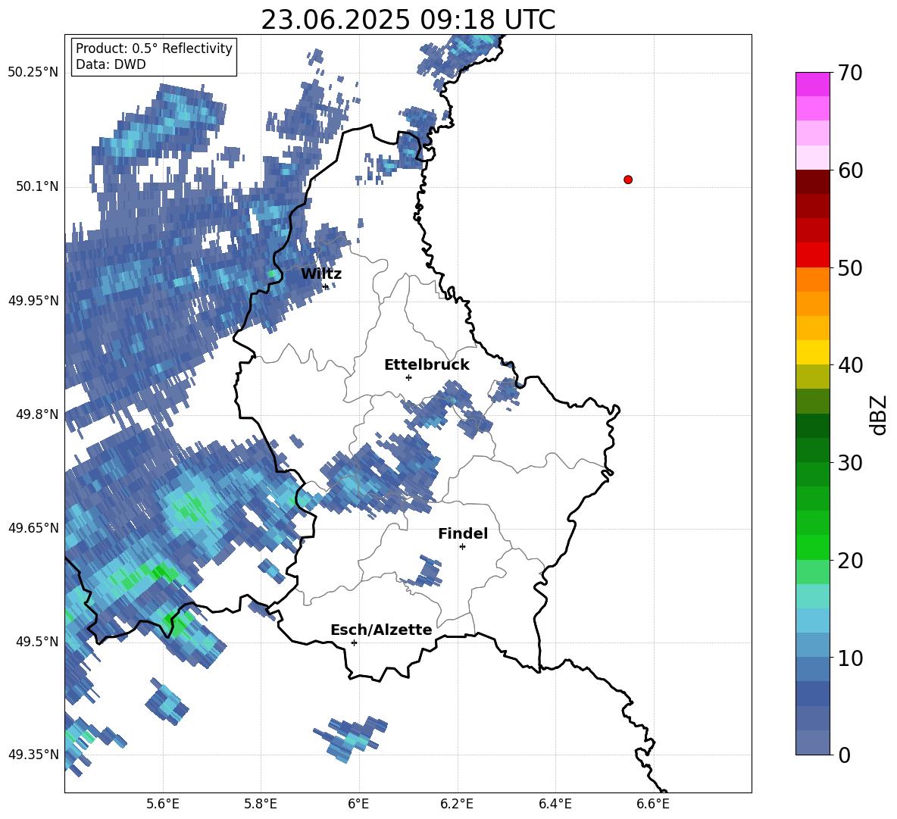Click the Wiltz cross marker
The width and height of the screenshot is (897, 819).
coord(326,286)
